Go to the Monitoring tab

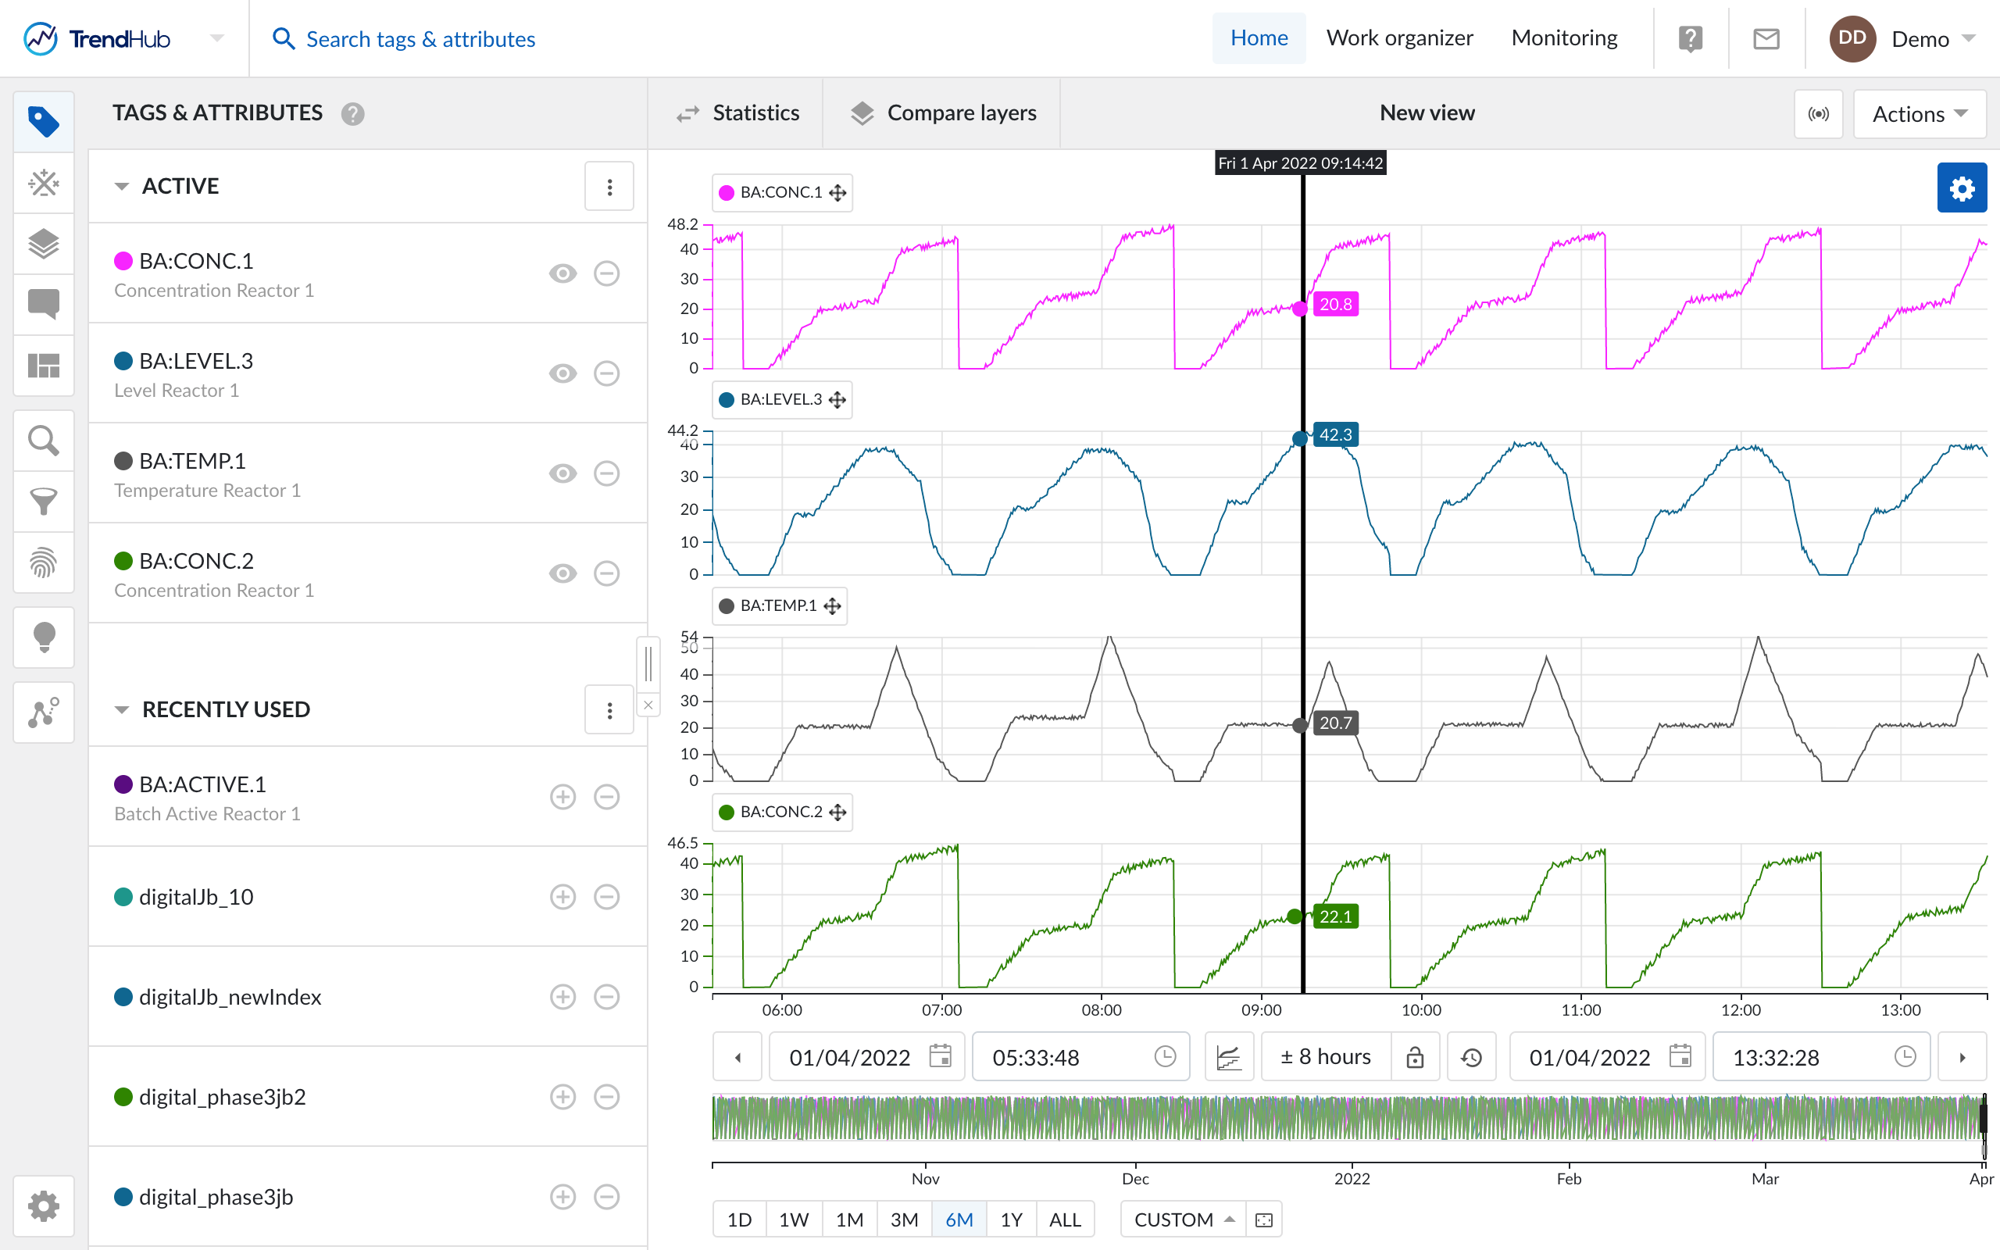[1563, 38]
